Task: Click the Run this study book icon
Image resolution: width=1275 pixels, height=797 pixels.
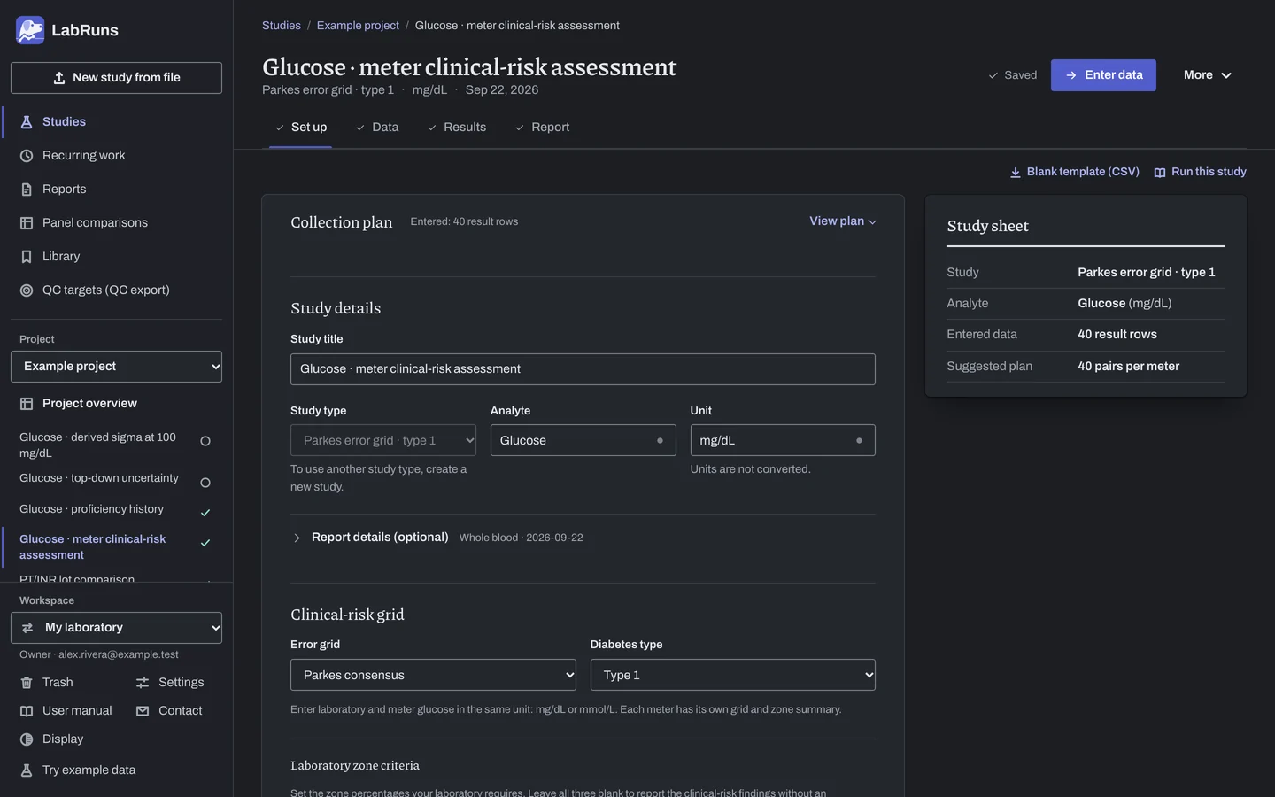Action: pyautogui.click(x=1160, y=173)
